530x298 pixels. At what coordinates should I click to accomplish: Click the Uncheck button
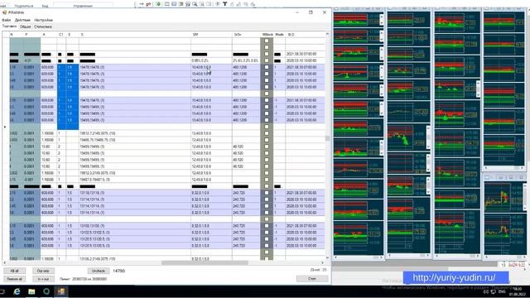99,271
